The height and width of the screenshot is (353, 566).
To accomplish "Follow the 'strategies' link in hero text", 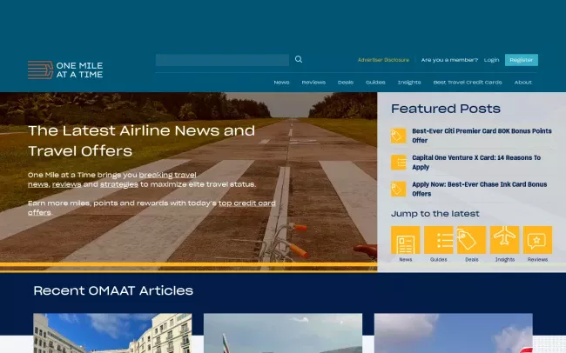I will [x=119, y=184].
